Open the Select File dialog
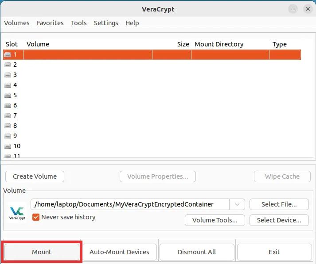Screen dimensions: 316x264 click(279, 204)
